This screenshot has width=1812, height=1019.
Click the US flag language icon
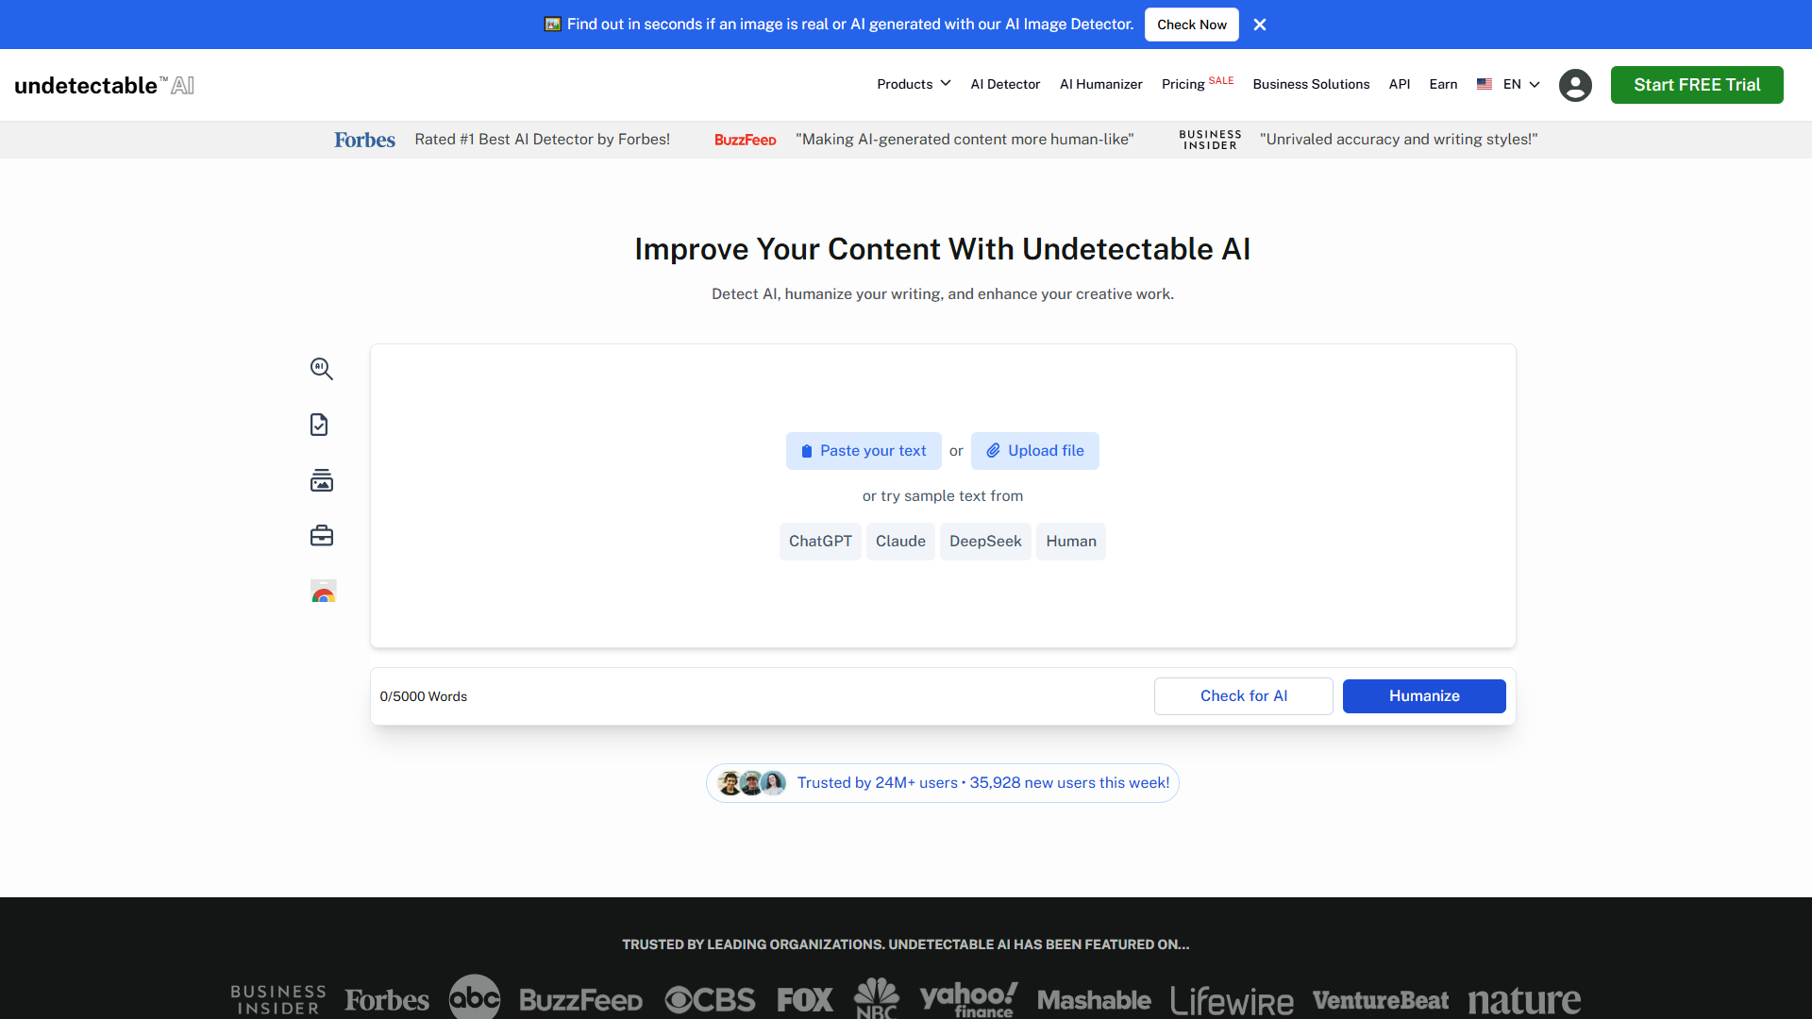[1485, 84]
